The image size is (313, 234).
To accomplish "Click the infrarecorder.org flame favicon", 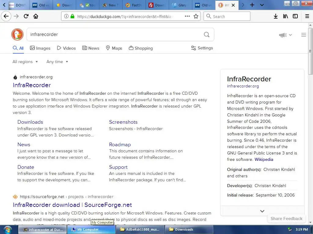I will (x=15, y=77).
